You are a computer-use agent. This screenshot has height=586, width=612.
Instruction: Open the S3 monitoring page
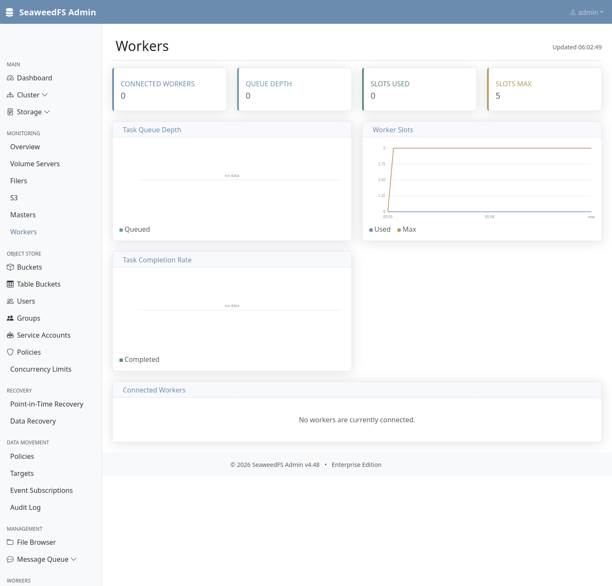14,198
